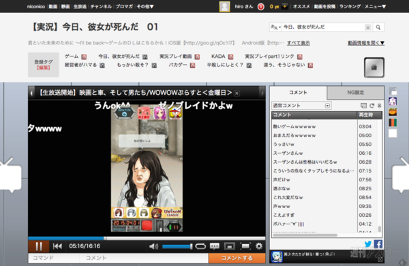The image size is (409, 266).
Task: Open comment popup window icon
Action: click(363, 106)
